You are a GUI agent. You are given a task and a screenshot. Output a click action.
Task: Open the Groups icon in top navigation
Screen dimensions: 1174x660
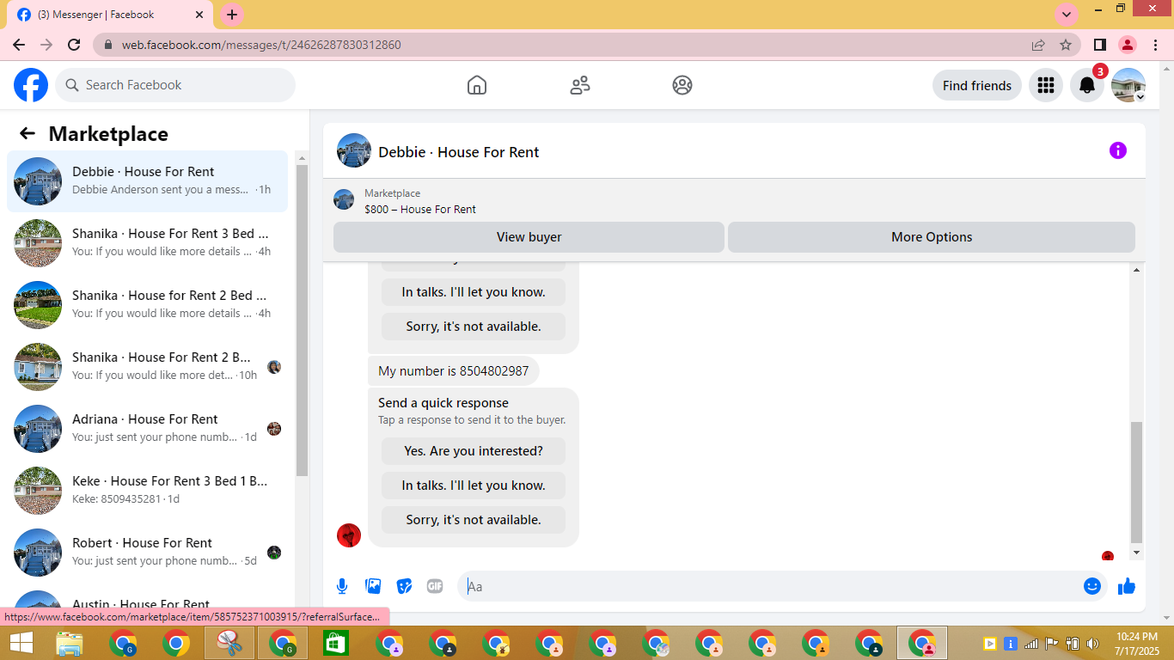point(682,85)
